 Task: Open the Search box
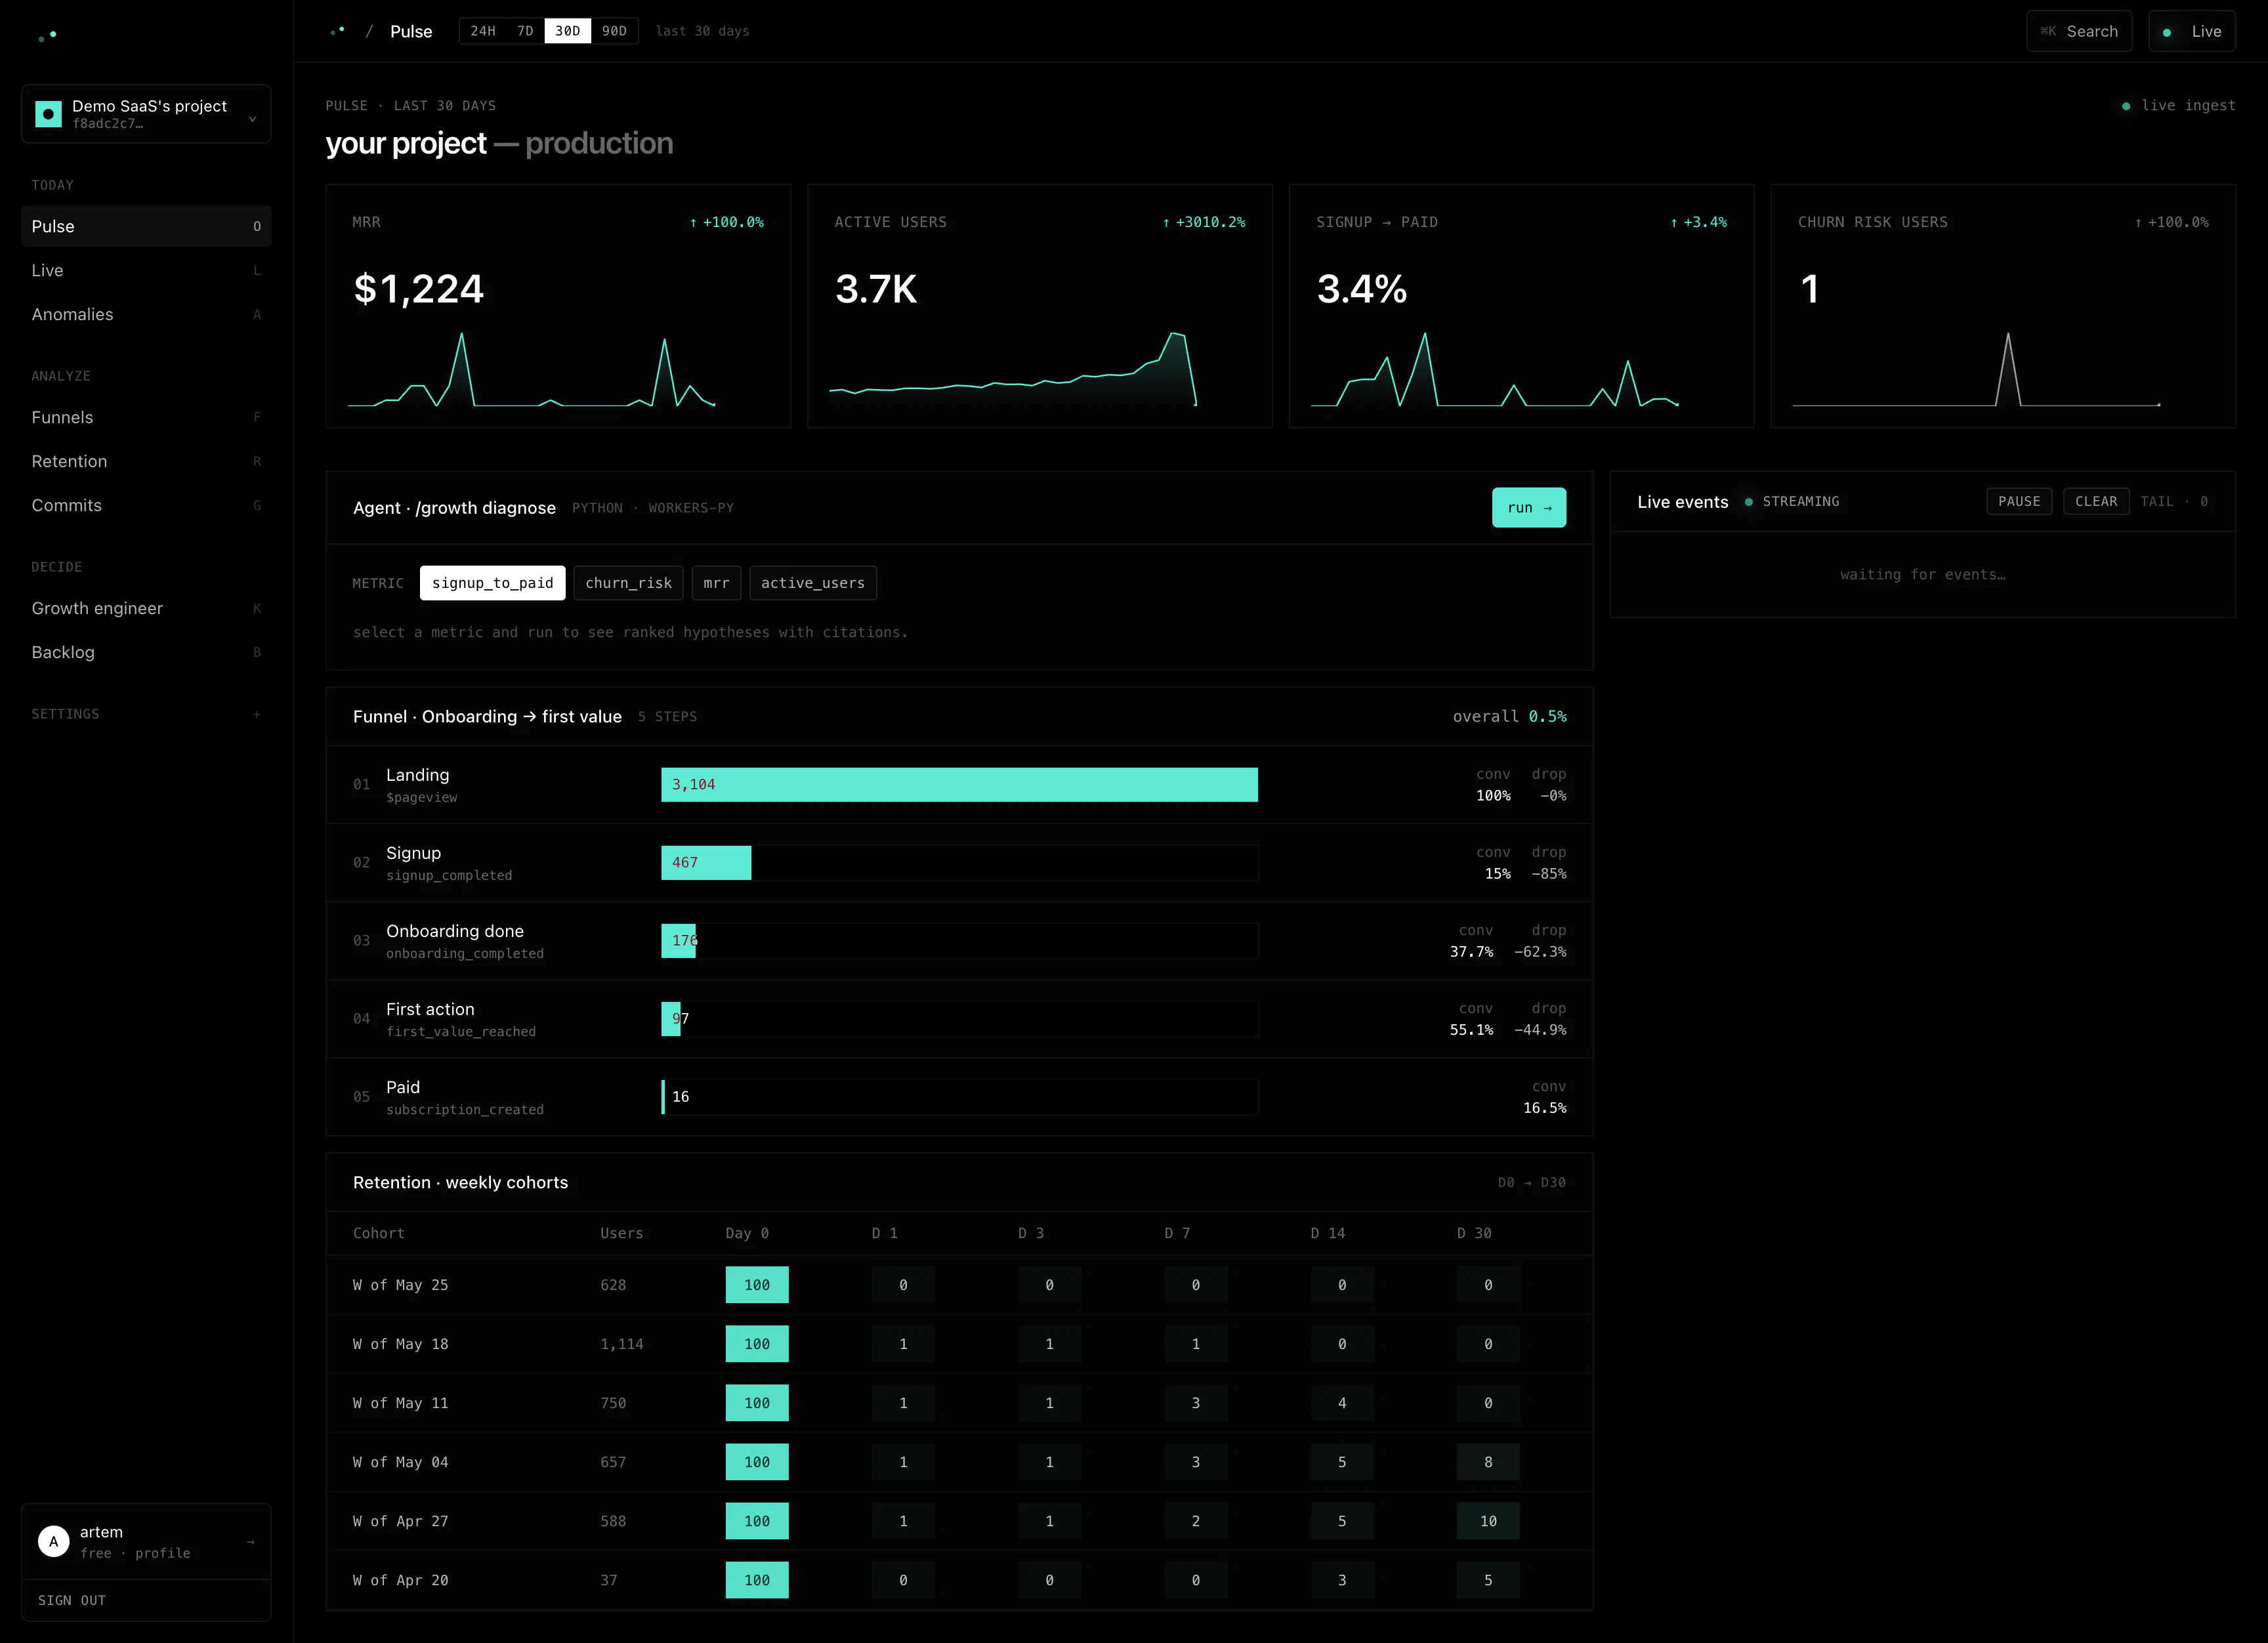coord(2079,31)
